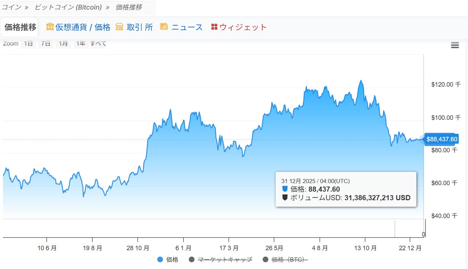The image size is (468, 269).
Task: Switch to the 価格推移 tab
Action: (20, 27)
